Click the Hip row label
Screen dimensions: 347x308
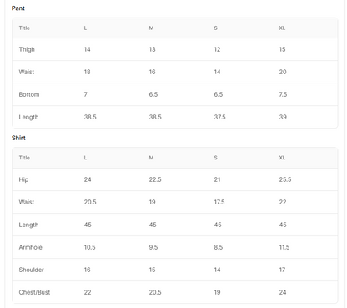23,179
